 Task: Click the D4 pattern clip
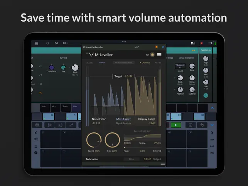click(176, 117)
